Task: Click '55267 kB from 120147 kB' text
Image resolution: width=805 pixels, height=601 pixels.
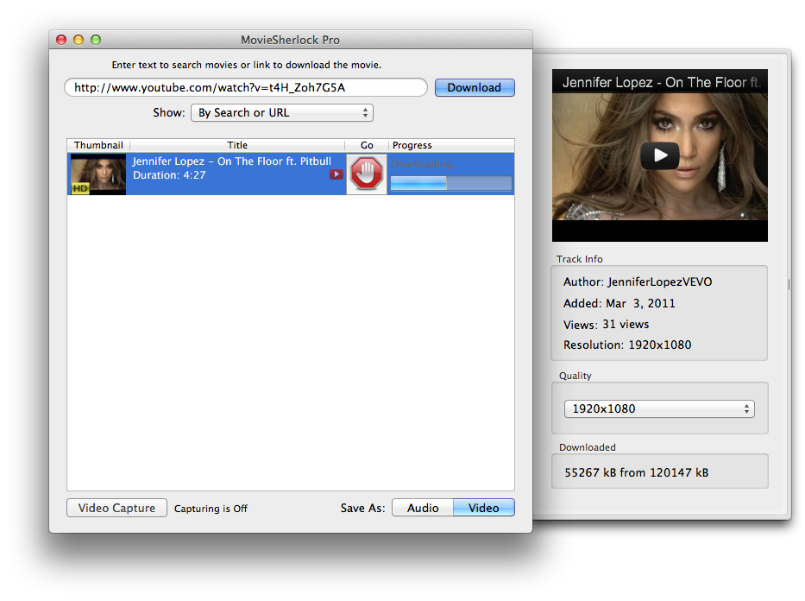Action: pyautogui.click(x=637, y=472)
